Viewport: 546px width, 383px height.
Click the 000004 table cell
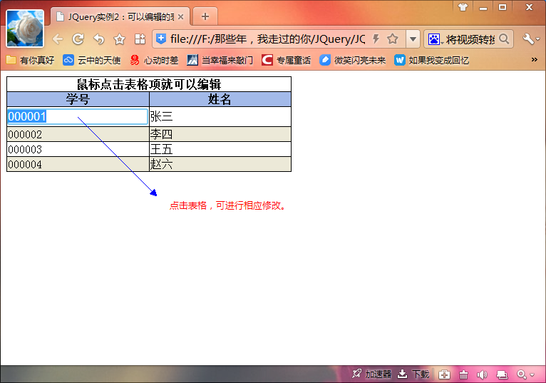tap(78, 164)
